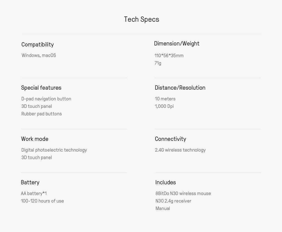Click the "Rubber pad buttons" feature line

41,114
